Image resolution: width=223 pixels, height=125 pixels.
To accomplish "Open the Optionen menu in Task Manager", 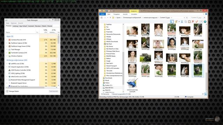I will (14, 23).
